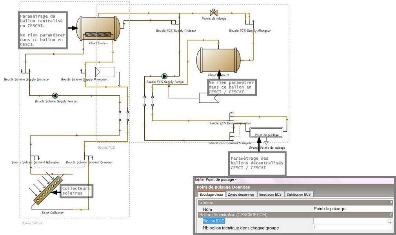The height and width of the screenshot is (235, 396).
Task: Edit the Nb ballon identique value field
Action: (352, 228)
